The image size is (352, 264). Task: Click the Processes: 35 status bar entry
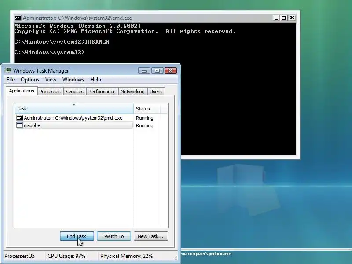[x=19, y=256]
